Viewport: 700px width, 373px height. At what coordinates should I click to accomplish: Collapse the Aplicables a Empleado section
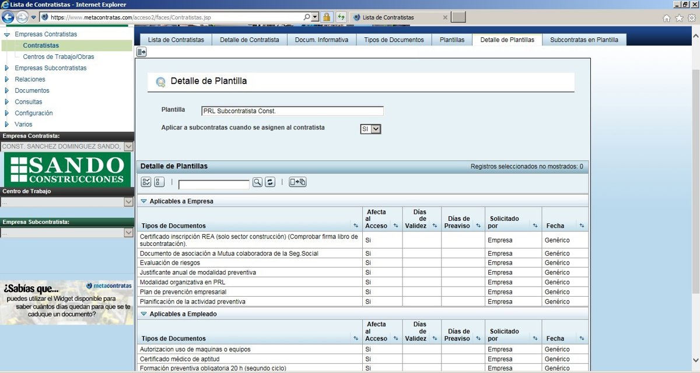(143, 314)
